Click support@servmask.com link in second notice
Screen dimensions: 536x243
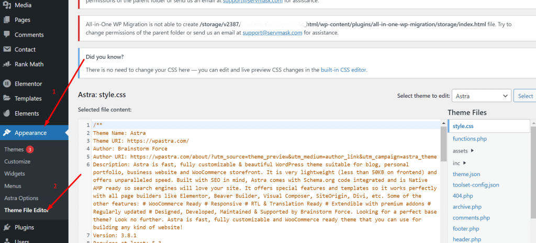[x=272, y=33]
